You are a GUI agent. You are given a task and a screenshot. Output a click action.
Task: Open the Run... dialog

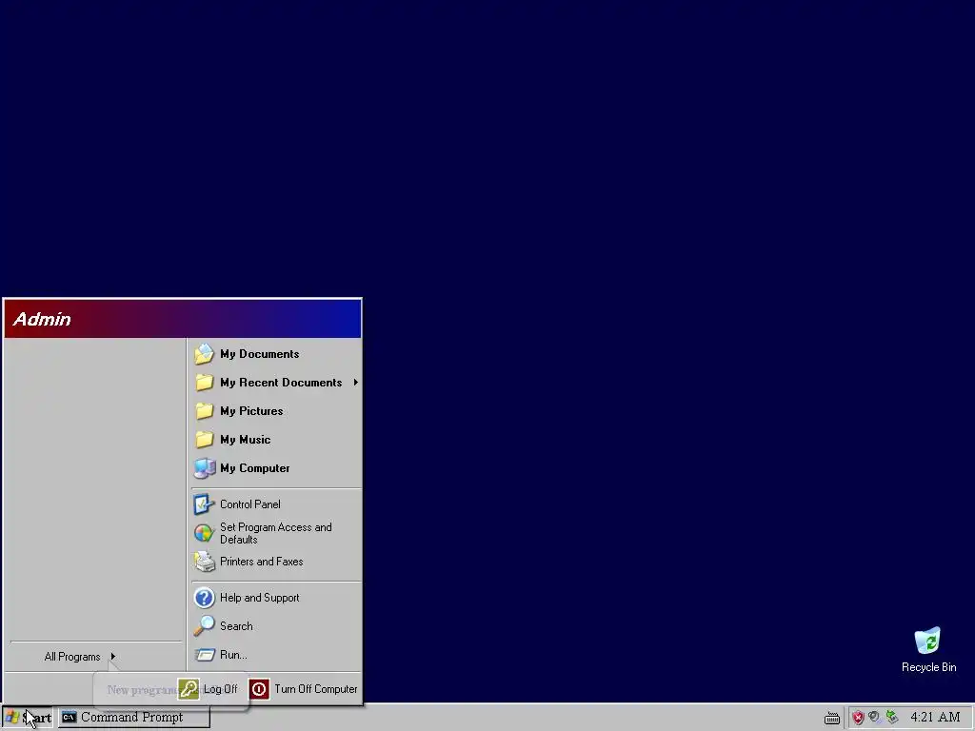pos(276,655)
